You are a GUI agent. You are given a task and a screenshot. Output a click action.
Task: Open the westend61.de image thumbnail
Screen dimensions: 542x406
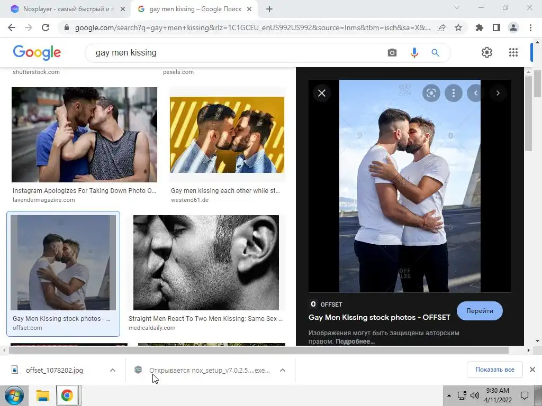point(227,135)
